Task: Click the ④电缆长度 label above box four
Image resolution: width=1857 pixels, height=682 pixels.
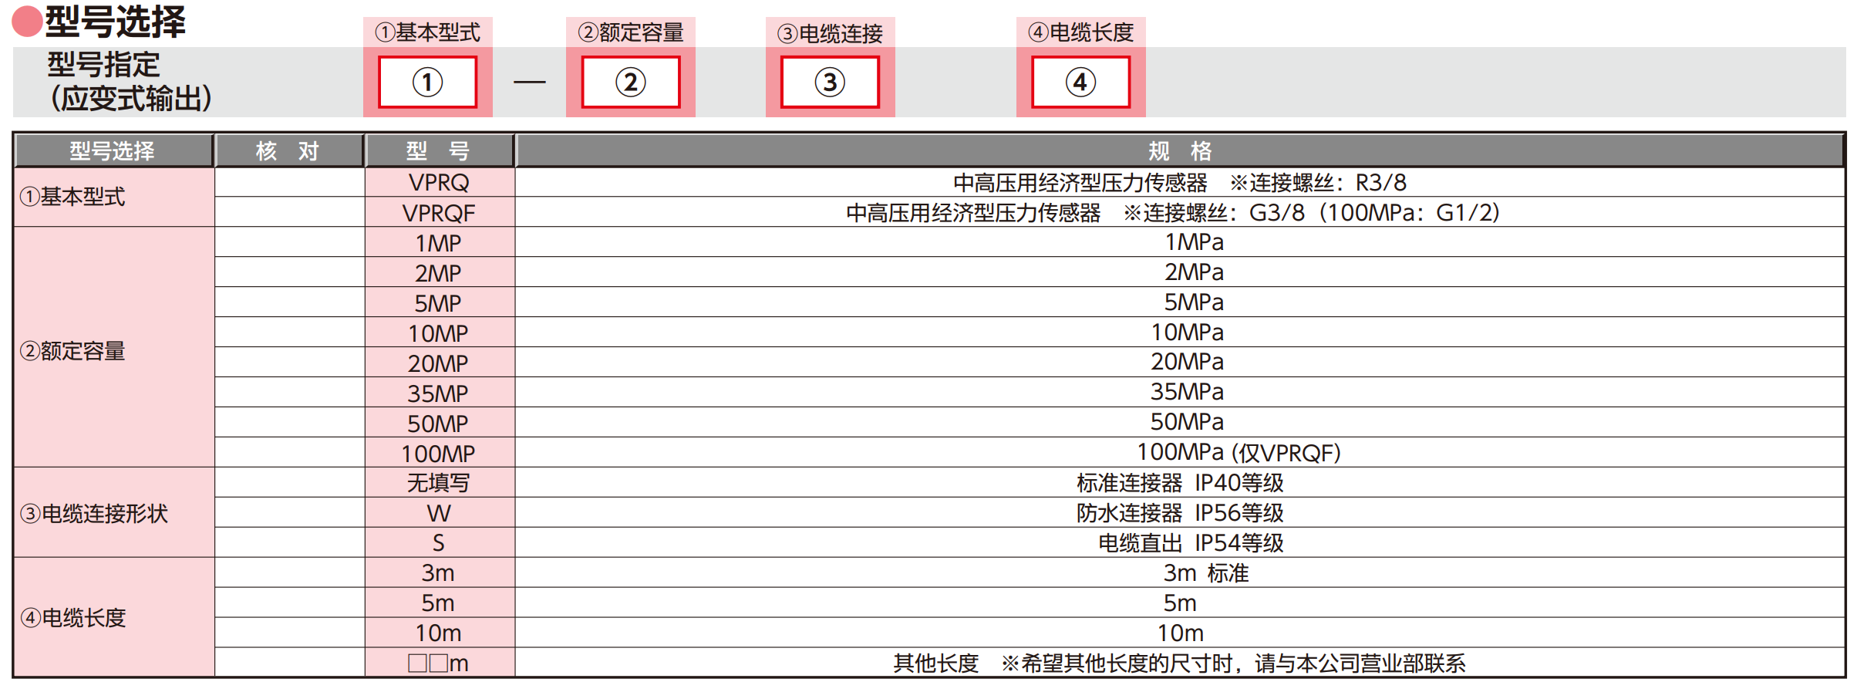Action: [1080, 32]
